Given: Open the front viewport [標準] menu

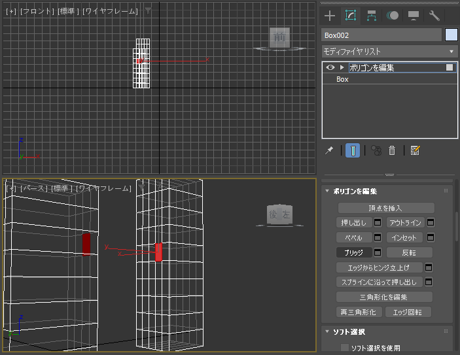Looking at the screenshot, I should tap(68, 11).
